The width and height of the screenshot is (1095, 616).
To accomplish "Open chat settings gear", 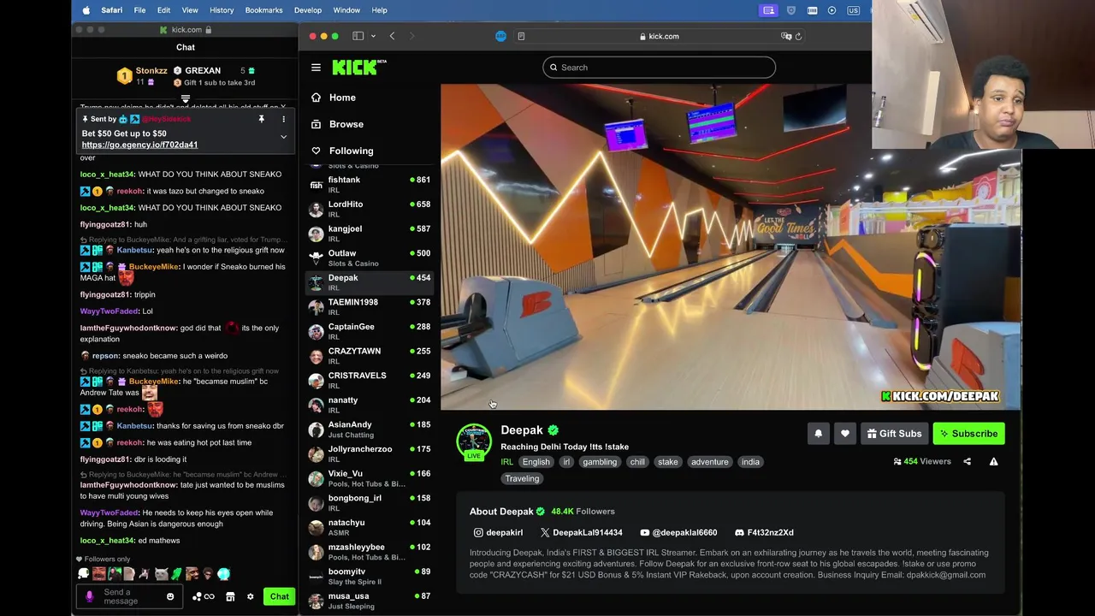I will tap(250, 596).
